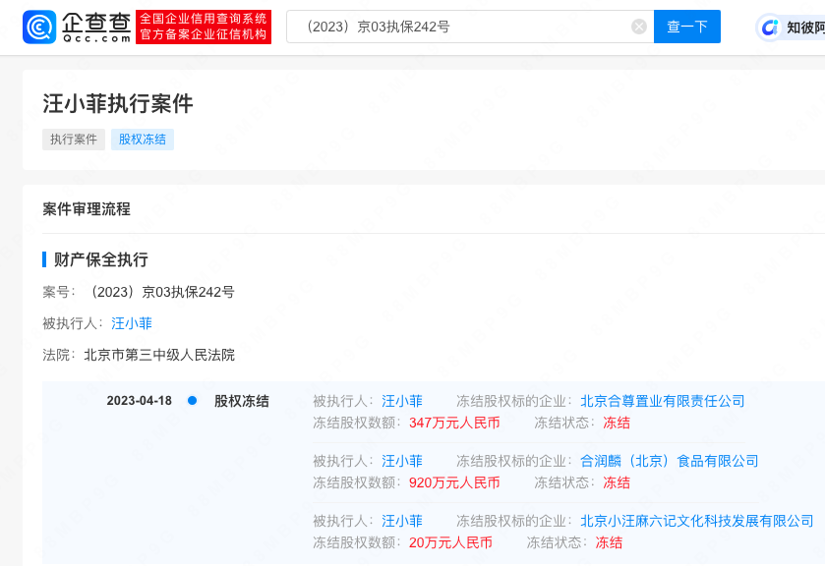Click the Qcc 企查查 logo icon

[x=39, y=27]
